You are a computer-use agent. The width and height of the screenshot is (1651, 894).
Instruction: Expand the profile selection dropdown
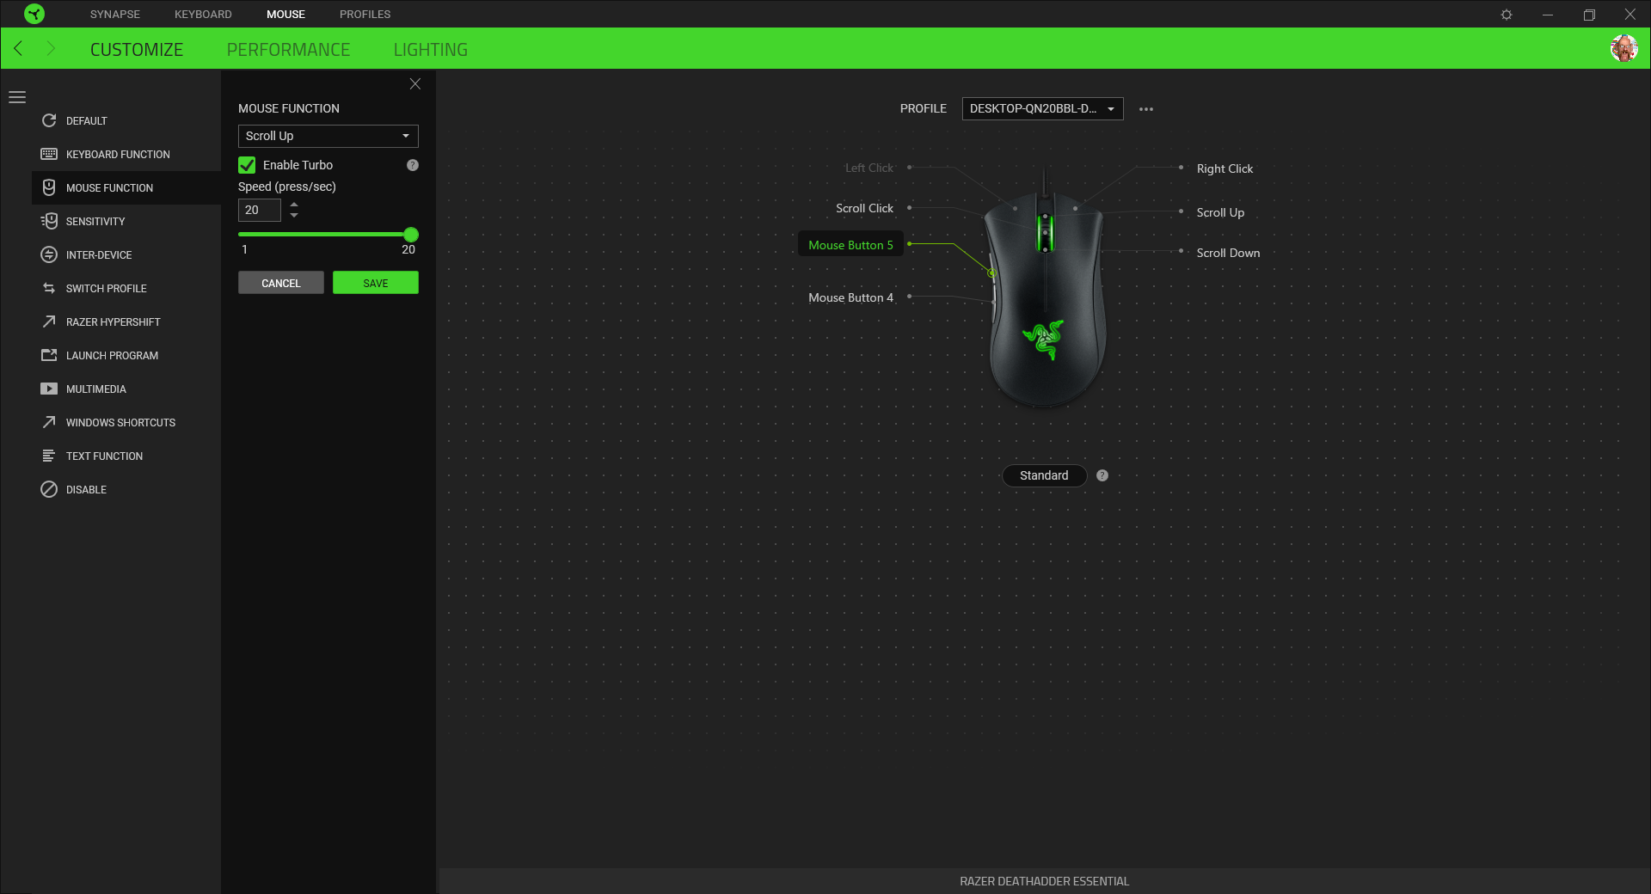(x=1042, y=108)
